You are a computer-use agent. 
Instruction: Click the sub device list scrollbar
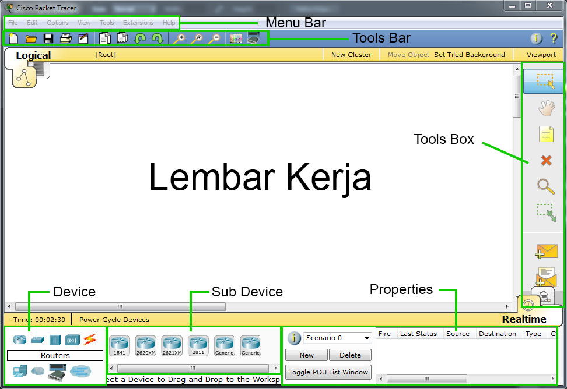pos(193,369)
